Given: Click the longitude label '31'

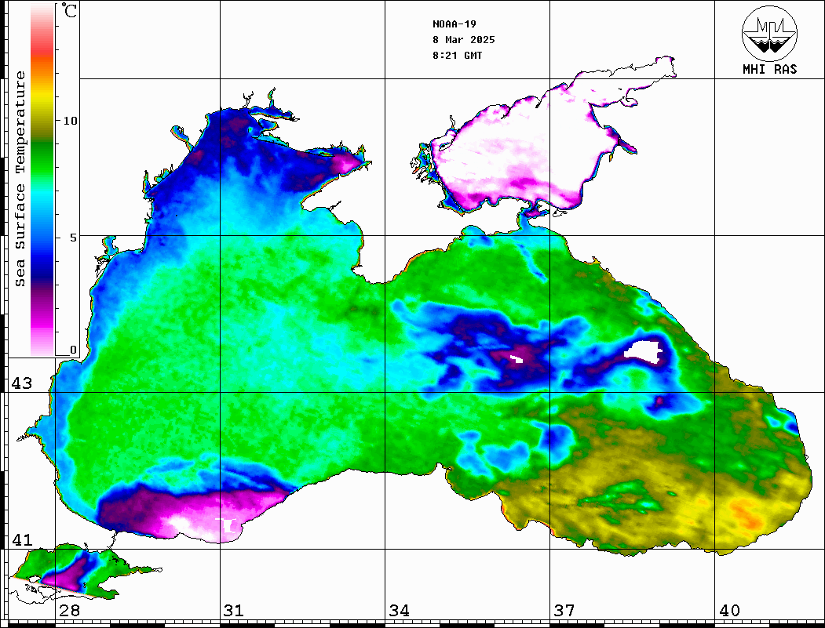Looking at the screenshot, I should (x=234, y=611).
